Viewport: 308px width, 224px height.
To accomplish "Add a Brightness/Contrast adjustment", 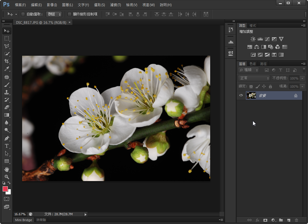I will coord(253,39).
